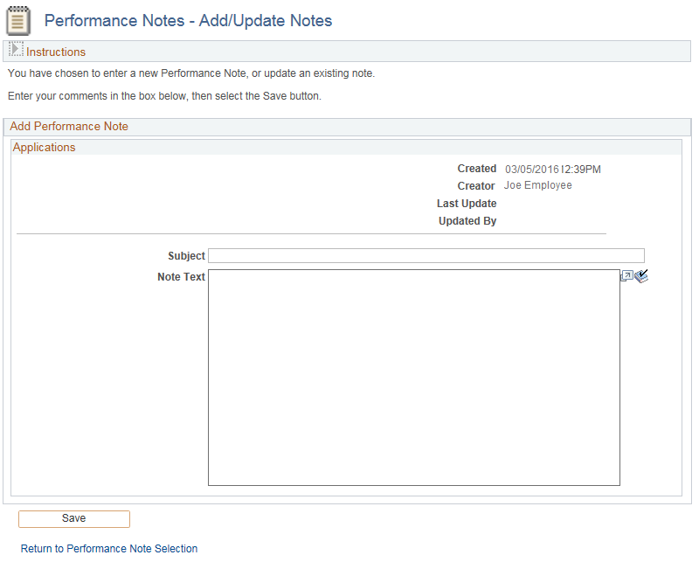Open Note Text in a popup window
Viewport: 699px width, 562px height.
(626, 276)
